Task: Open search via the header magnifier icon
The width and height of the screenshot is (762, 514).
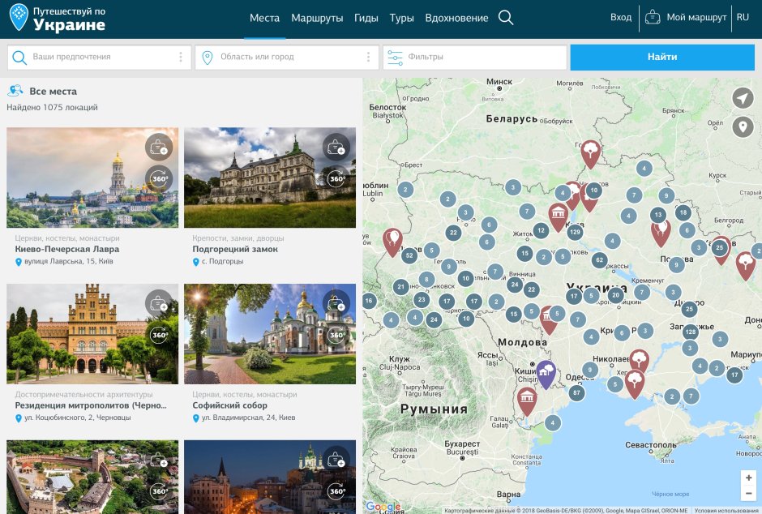Action: pyautogui.click(x=506, y=18)
